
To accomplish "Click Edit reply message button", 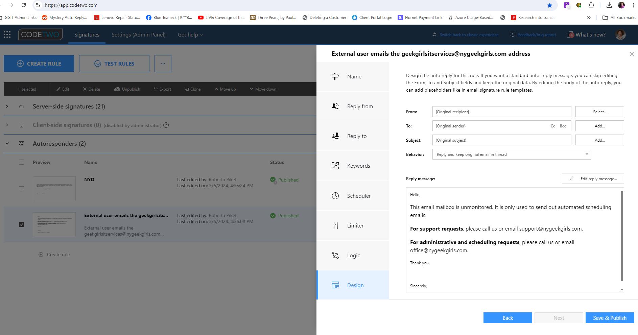I will 593,178.
